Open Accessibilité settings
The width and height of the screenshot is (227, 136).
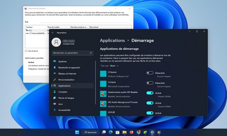[x=72, y=110]
